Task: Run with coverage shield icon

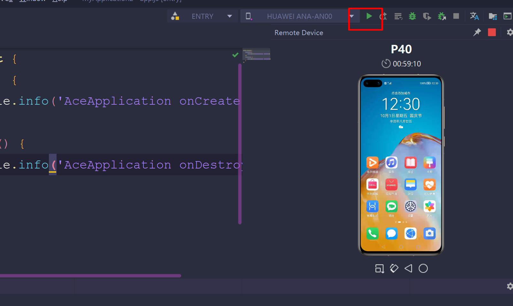Action: point(427,16)
